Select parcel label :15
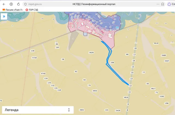Screen dimensions: 175x115 click(133, 67)
